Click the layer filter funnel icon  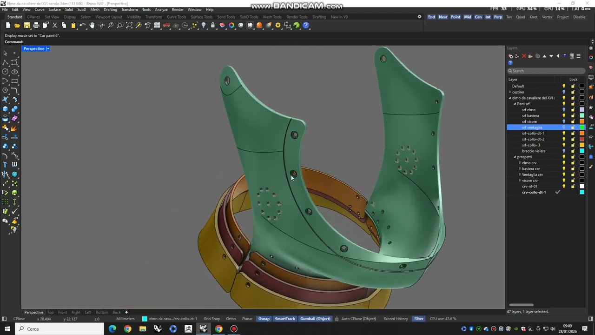coord(565,56)
